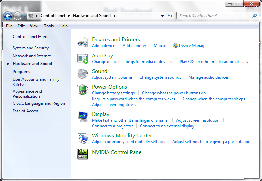Viewport: 262px width, 181px height.
Task: Click Add a printer link
Action: tap(135, 46)
